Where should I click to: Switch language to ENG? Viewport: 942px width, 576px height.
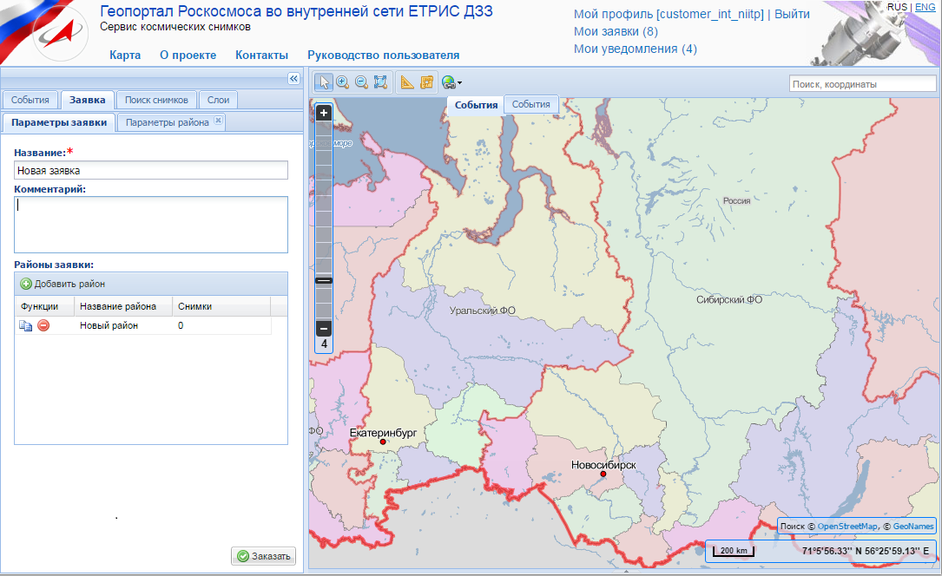coord(926,7)
